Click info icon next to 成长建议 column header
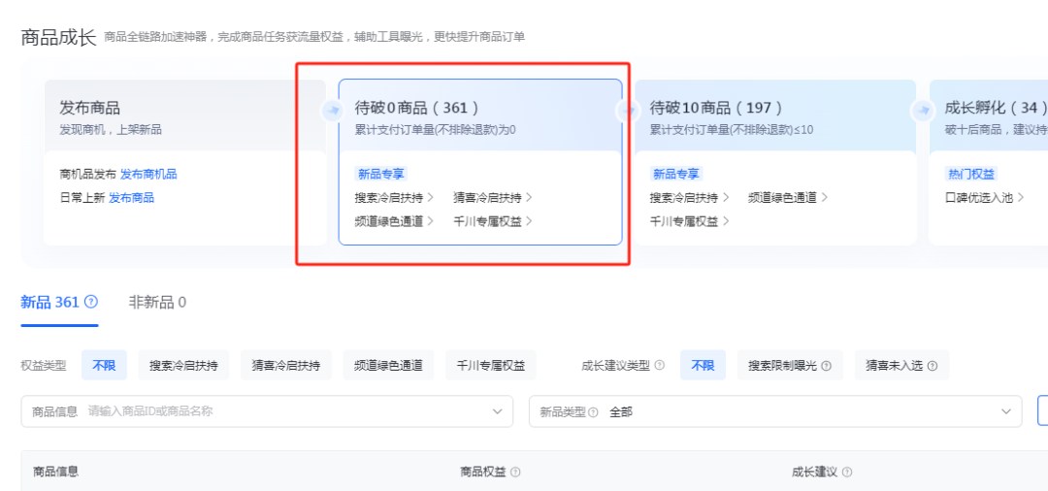Viewport: 1048px width, 491px height. [x=847, y=473]
